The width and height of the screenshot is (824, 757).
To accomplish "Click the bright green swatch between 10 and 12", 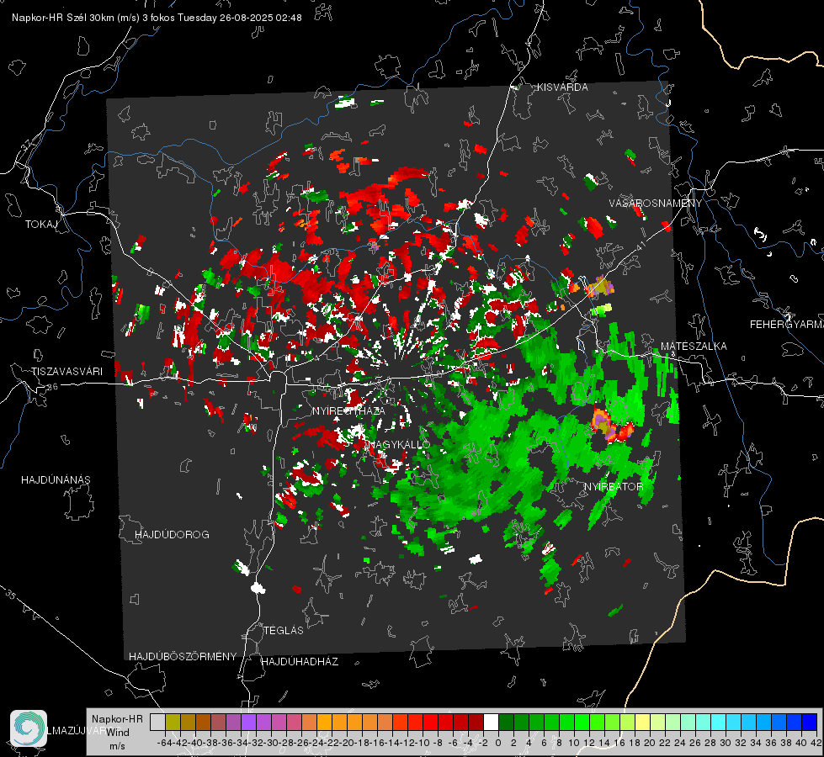I will pyautogui.click(x=582, y=723).
